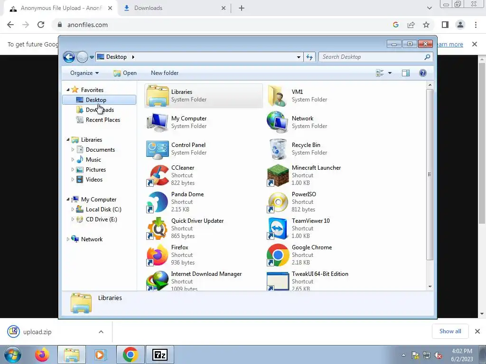Select the Quick Driver Updater shortcut icon

point(158,229)
